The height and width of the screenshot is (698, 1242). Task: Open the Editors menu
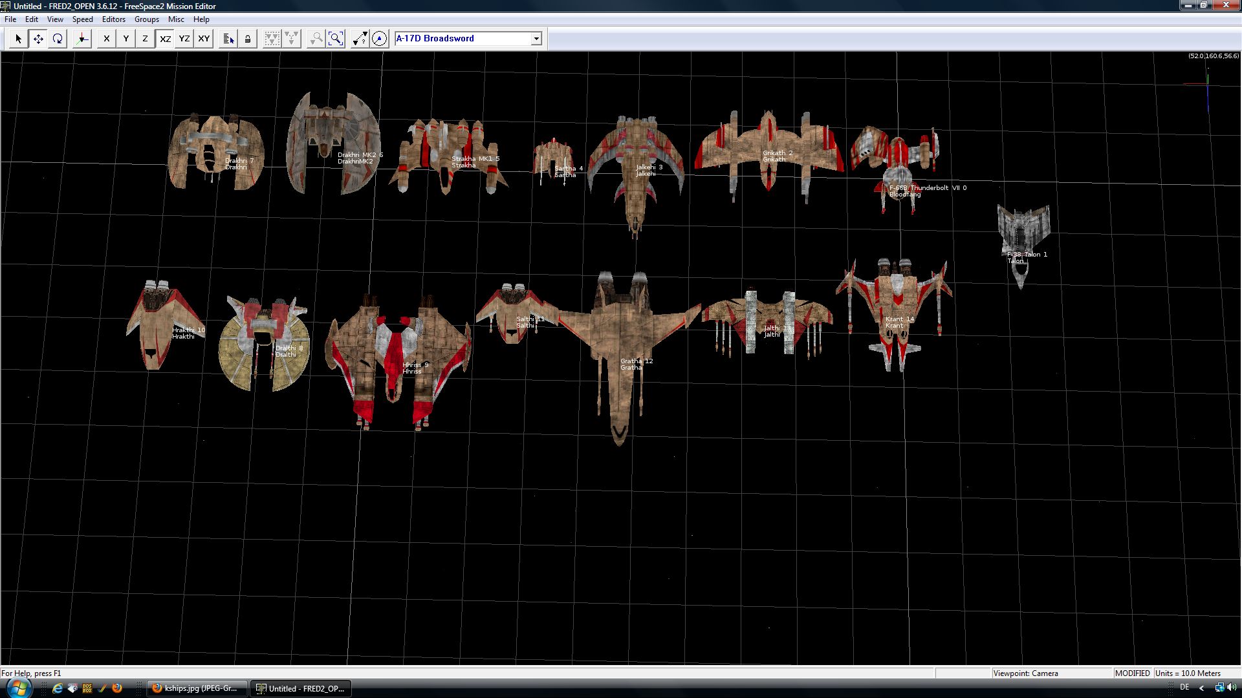tap(113, 19)
